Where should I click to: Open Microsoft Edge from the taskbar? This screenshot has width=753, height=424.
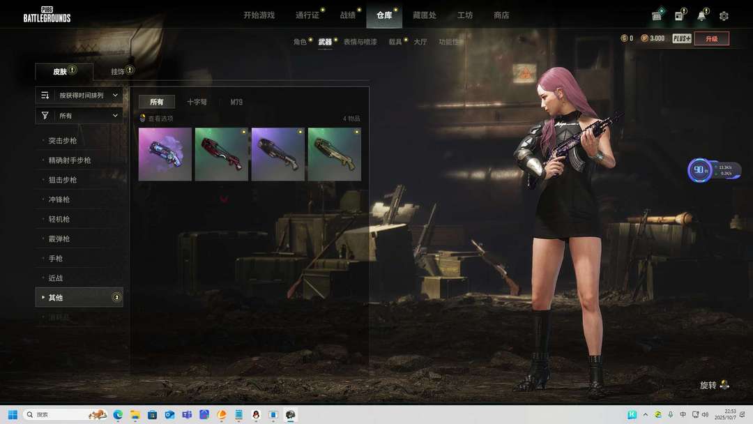118,414
